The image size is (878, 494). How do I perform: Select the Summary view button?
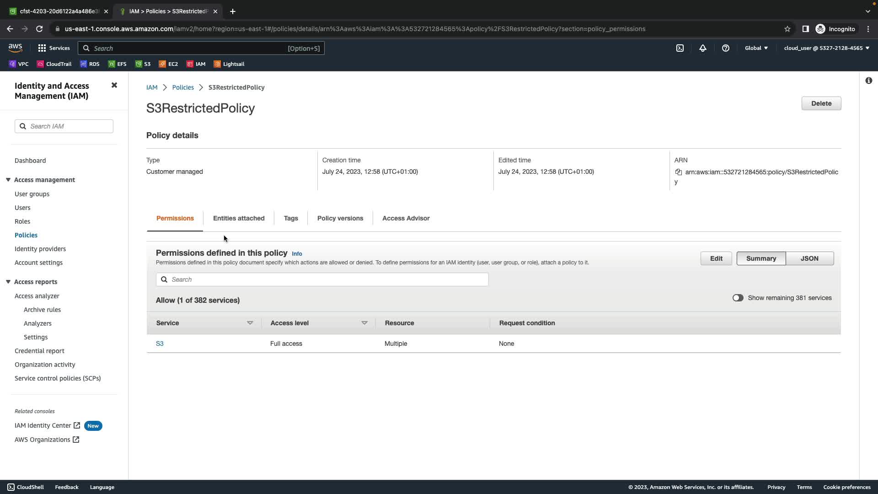click(x=761, y=258)
